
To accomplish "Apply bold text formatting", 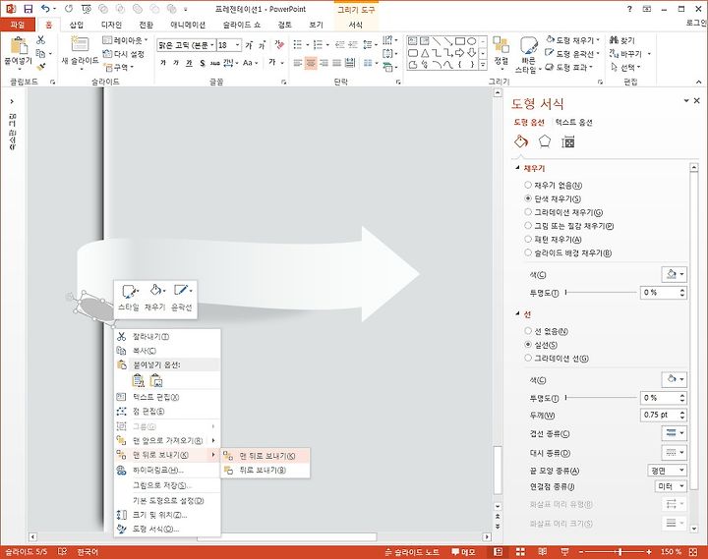I will point(162,63).
